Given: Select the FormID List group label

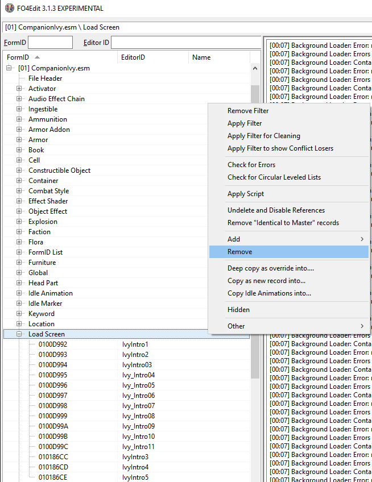Looking at the screenshot, I should pyautogui.click(x=46, y=252).
